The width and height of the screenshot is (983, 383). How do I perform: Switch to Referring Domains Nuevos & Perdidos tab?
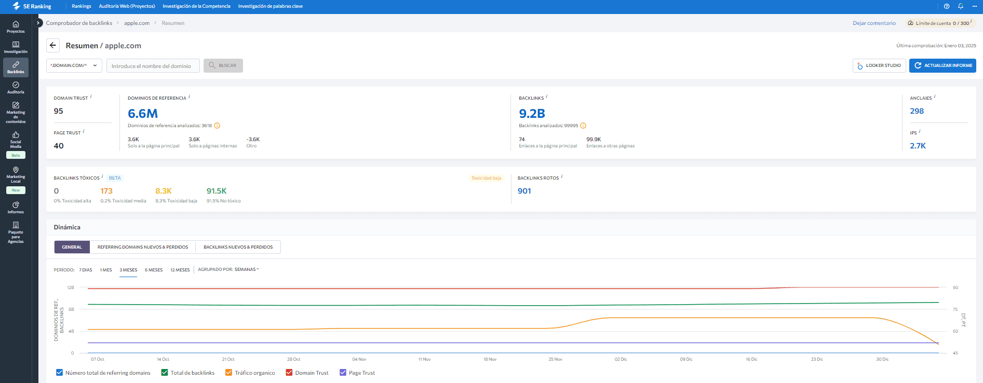[x=143, y=247]
